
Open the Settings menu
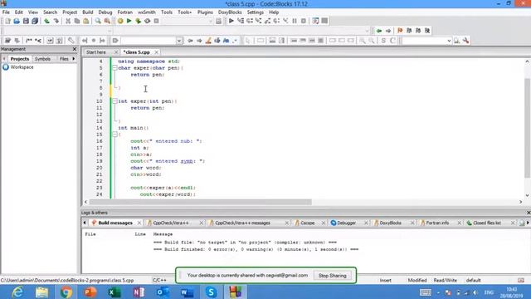pyautogui.click(x=256, y=12)
